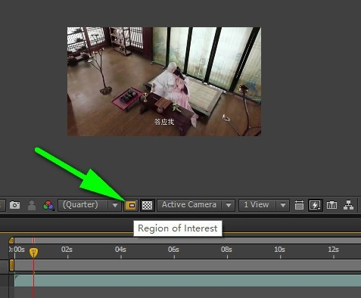The image size is (361, 298).
Task: Open the Active Camera 3D view dropdown
Action: tap(196, 205)
